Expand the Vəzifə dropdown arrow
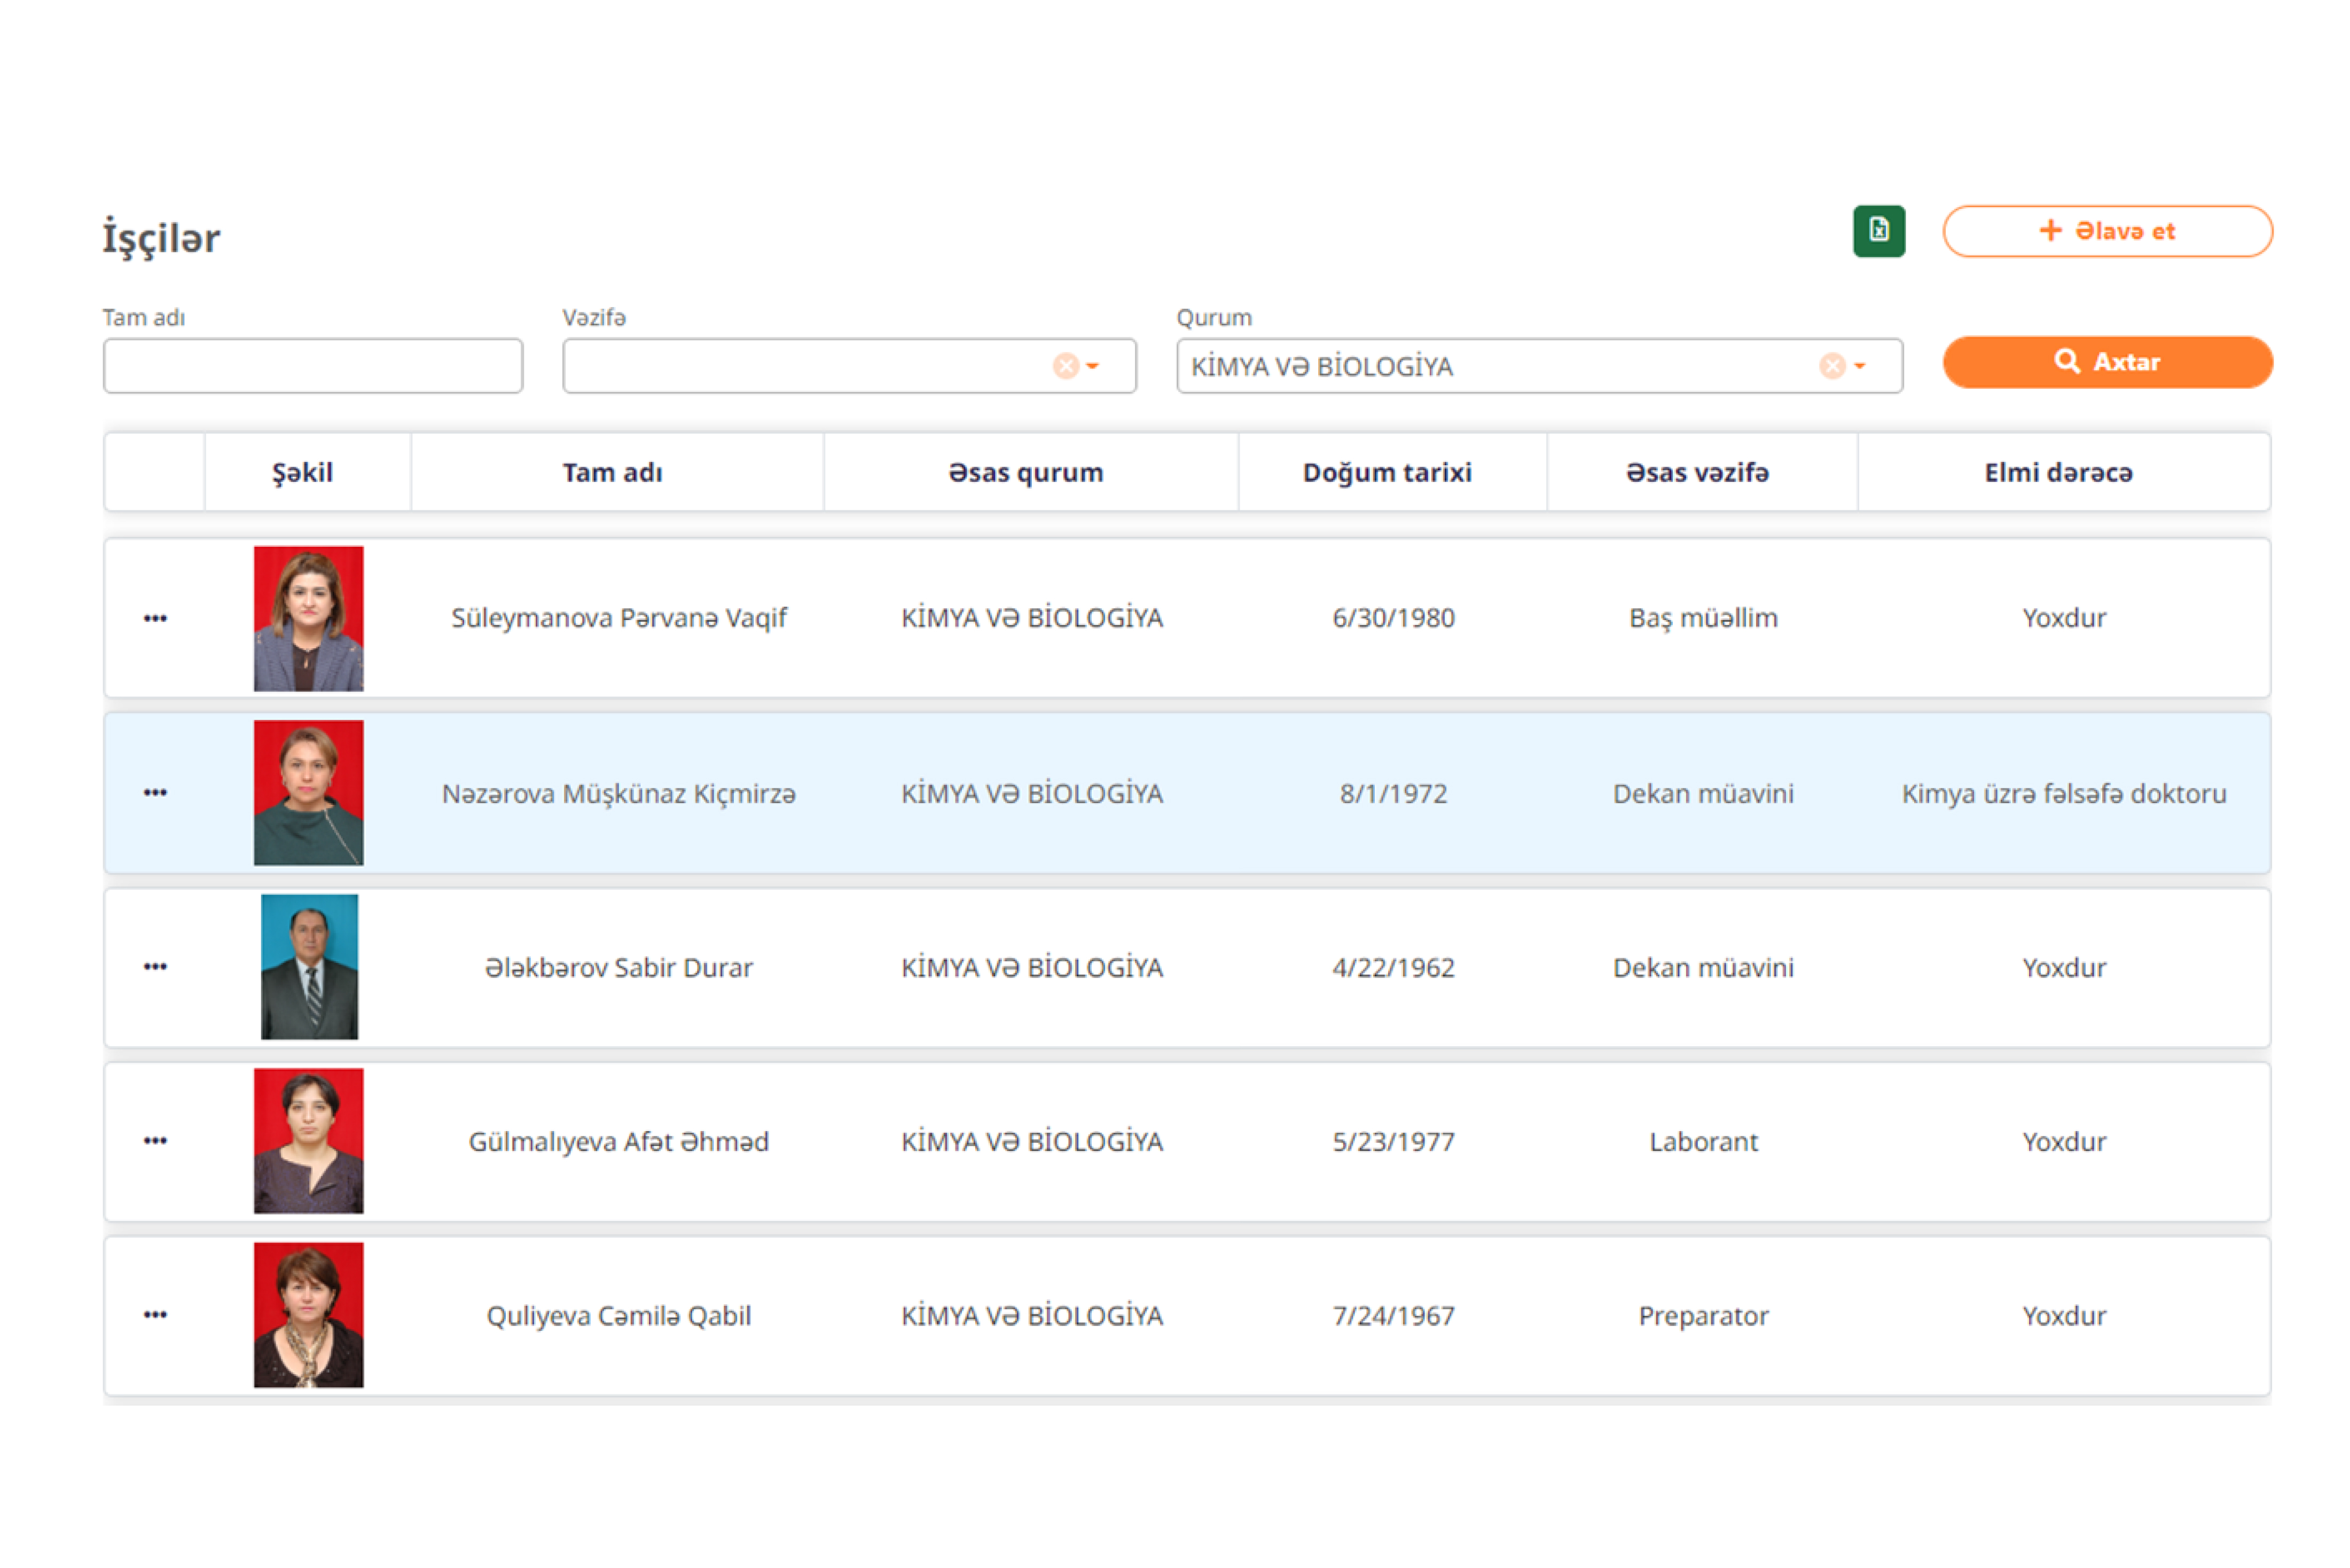2350x1568 pixels. click(1093, 366)
